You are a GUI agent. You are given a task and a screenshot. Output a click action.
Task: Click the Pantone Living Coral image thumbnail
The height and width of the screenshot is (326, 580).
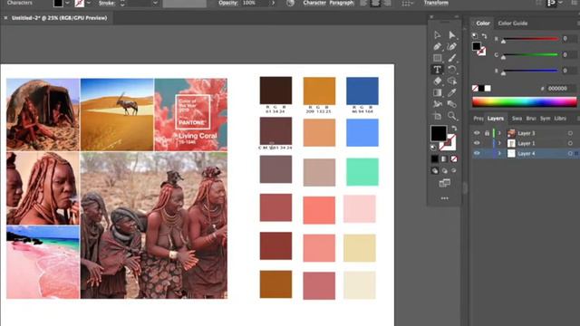click(x=191, y=114)
